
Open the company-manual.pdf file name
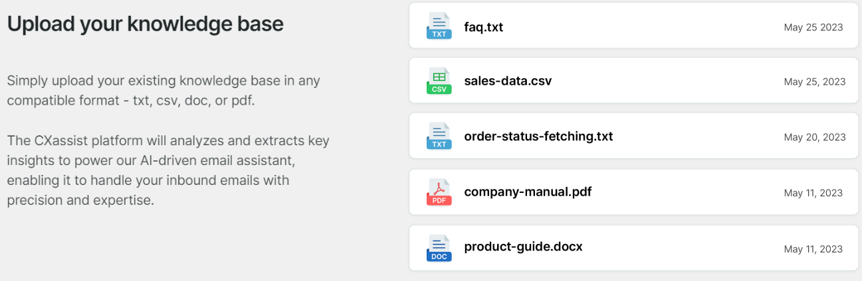click(528, 192)
